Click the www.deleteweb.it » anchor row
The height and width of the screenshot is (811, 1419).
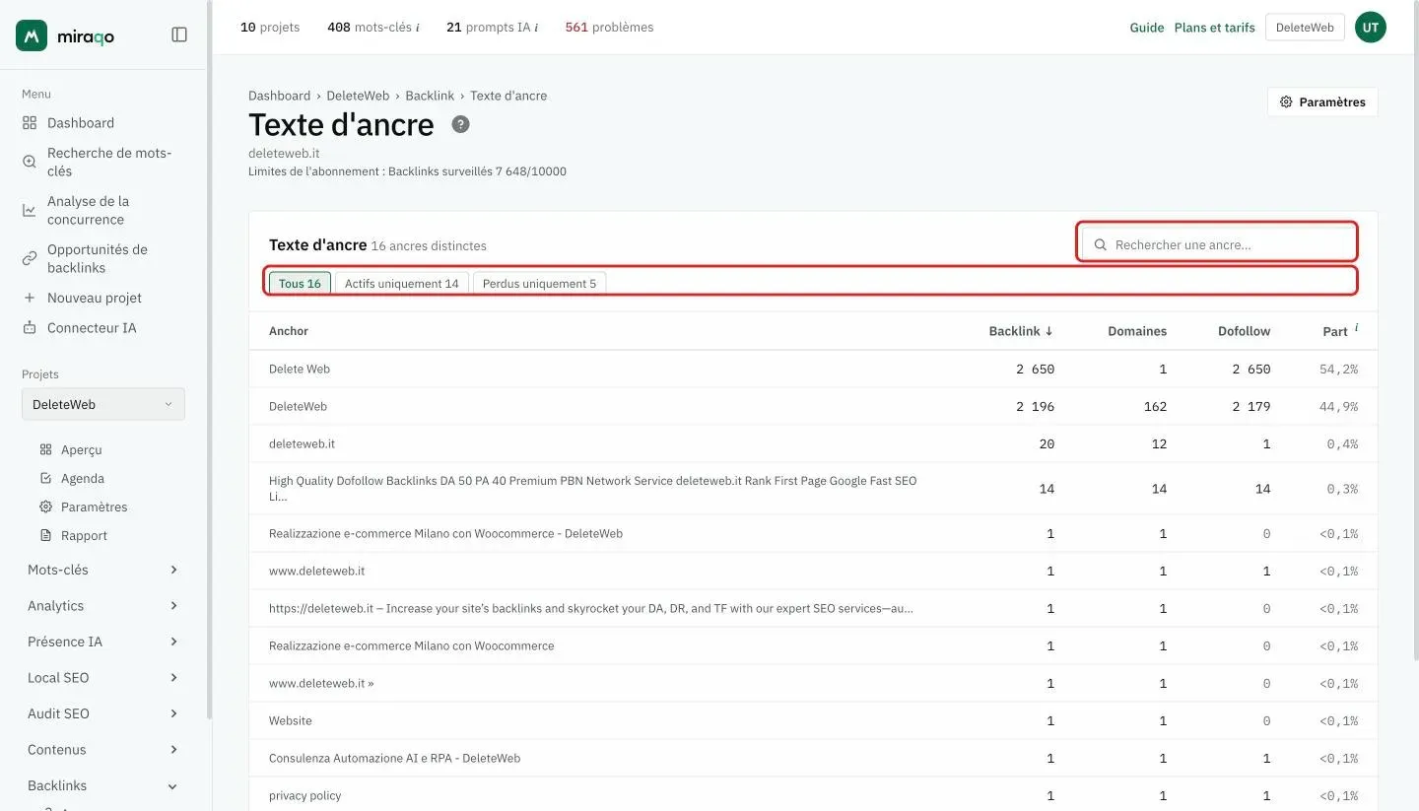[x=813, y=684]
